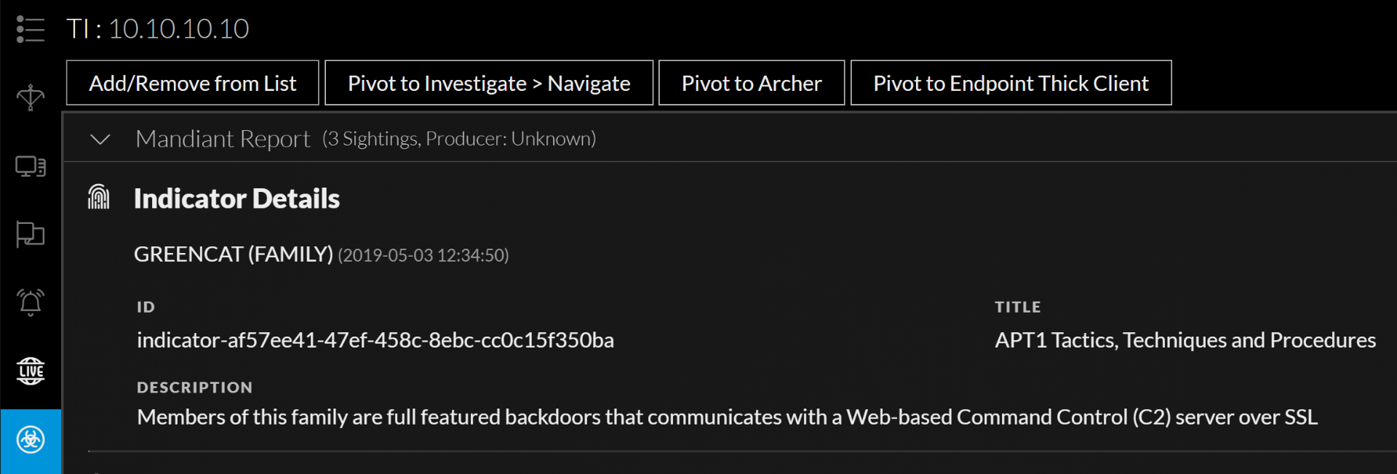Click the Pivot to Archer button
This screenshot has width=1397, height=474.
[x=752, y=84]
